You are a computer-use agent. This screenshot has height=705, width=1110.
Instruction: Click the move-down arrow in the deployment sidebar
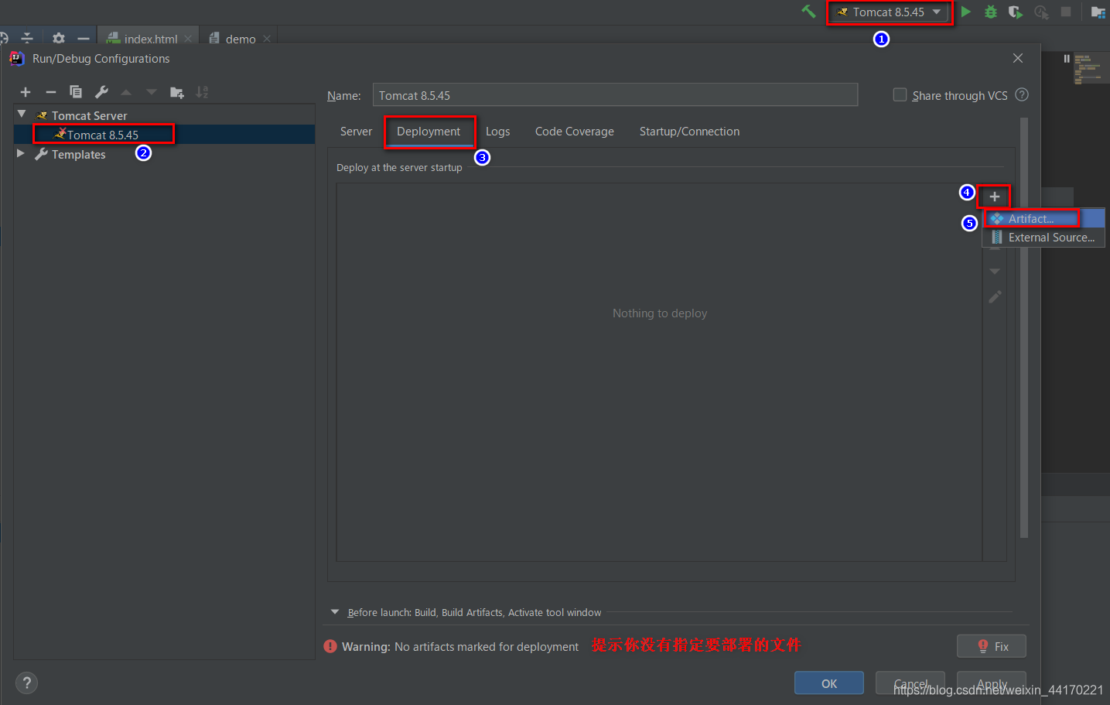(995, 272)
